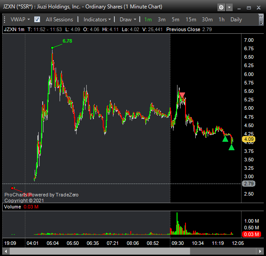Open the chart settings gear icon

pyautogui.click(x=221, y=8)
